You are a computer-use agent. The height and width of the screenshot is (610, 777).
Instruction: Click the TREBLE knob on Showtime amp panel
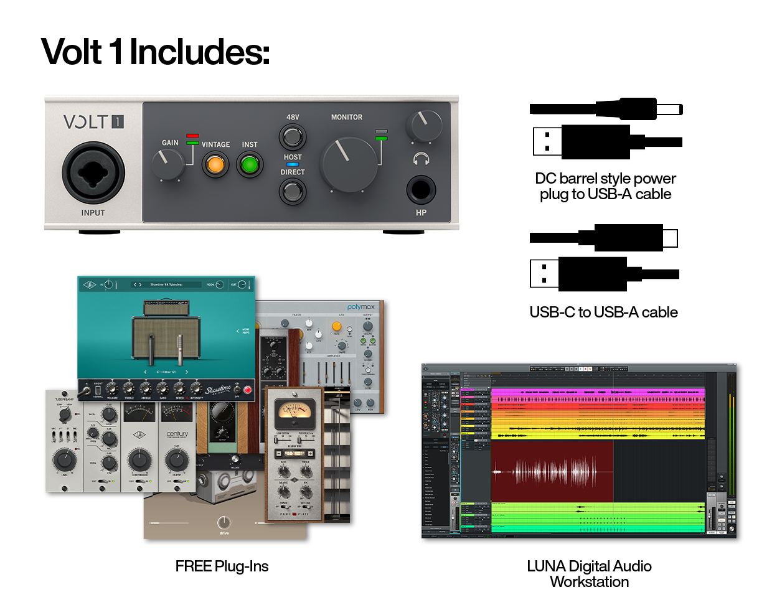pyautogui.click(x=129, y=389)
